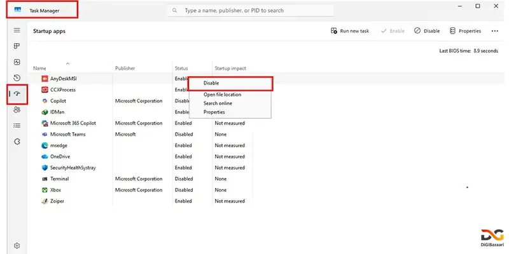
Task: Click Microsoft Corporation publisher of Copilot
Action: [x=139, y=101]
